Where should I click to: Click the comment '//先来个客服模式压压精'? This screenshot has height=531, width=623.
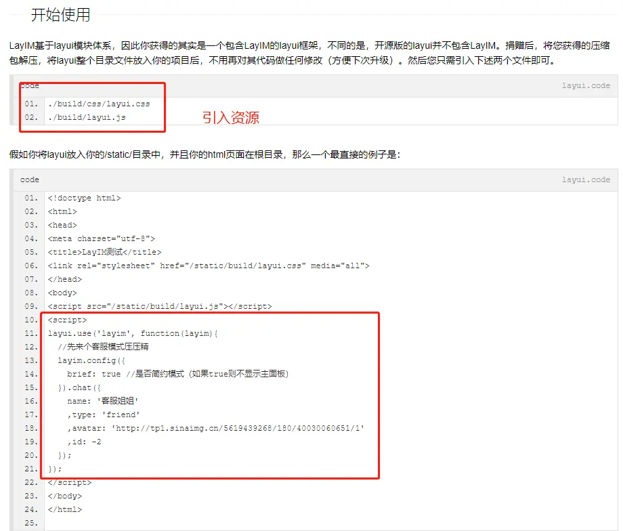(103, 347)
